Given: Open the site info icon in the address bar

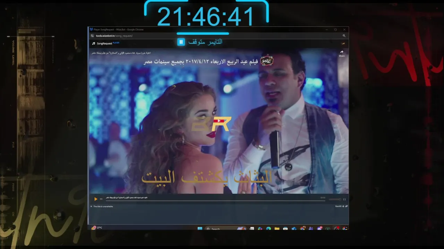Looking at the screenshot, I should click(92, 36).
